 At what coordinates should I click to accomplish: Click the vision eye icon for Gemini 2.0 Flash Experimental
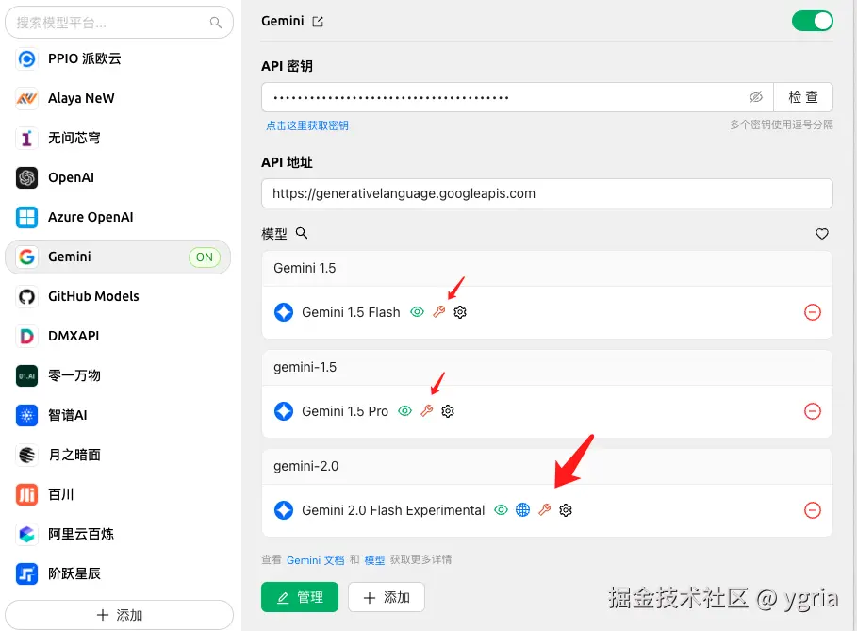pos(502,510)
